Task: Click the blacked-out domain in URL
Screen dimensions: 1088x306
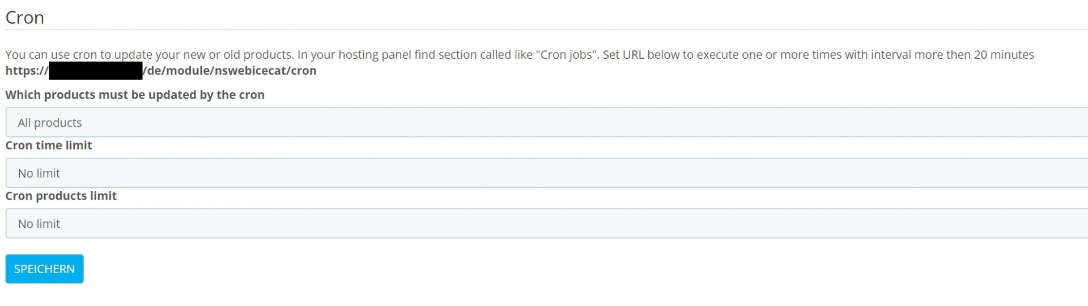Action: coord(95,71)
